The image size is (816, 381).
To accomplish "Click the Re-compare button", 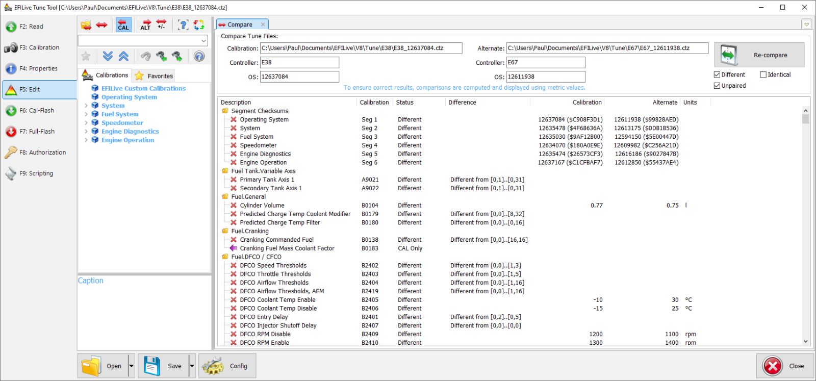I will click(759, 55).
